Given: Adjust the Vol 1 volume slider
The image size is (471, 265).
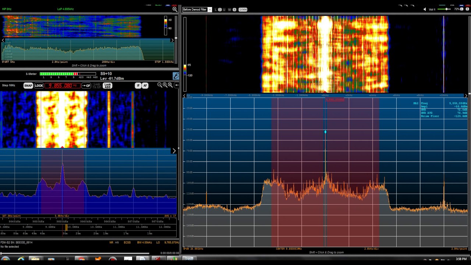Looking at the screenshot, I should (x=445, y=9).
